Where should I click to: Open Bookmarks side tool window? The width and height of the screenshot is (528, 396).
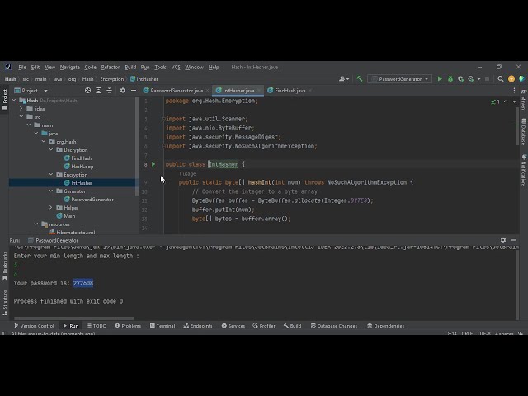tap(4, 266)
